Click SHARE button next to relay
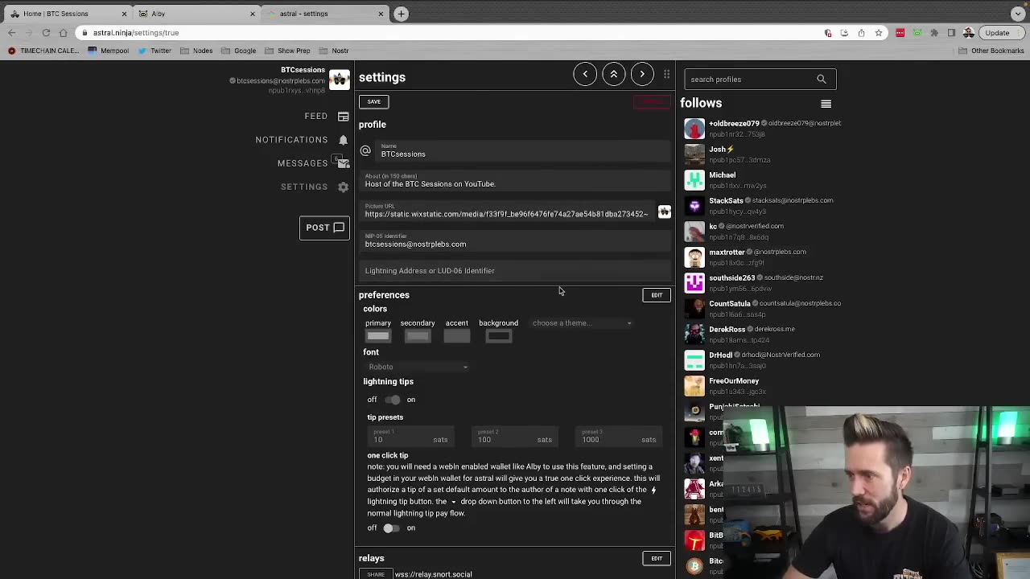Screen dimensions: 1030x579 coord(376,574)
